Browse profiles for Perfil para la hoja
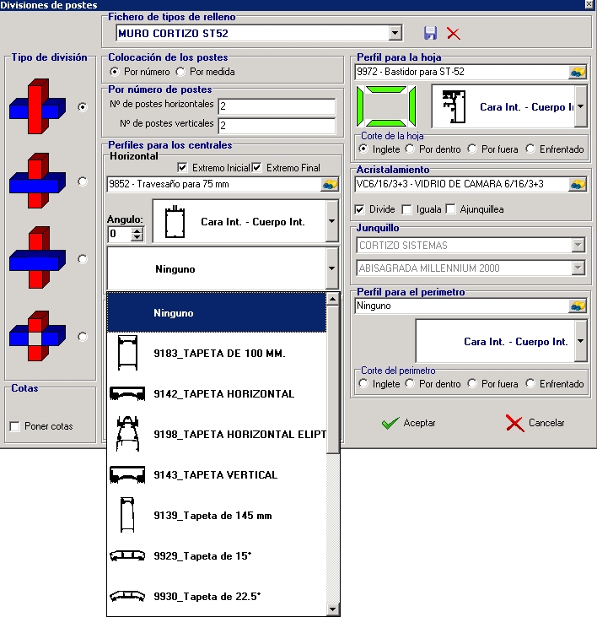597x617 pixels. (x=578, y=72)
